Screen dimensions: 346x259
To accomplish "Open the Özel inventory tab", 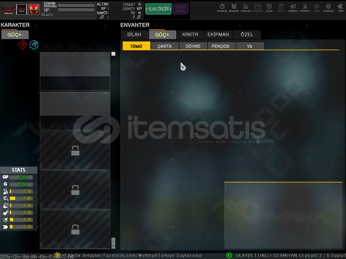I will coord(247,35).
